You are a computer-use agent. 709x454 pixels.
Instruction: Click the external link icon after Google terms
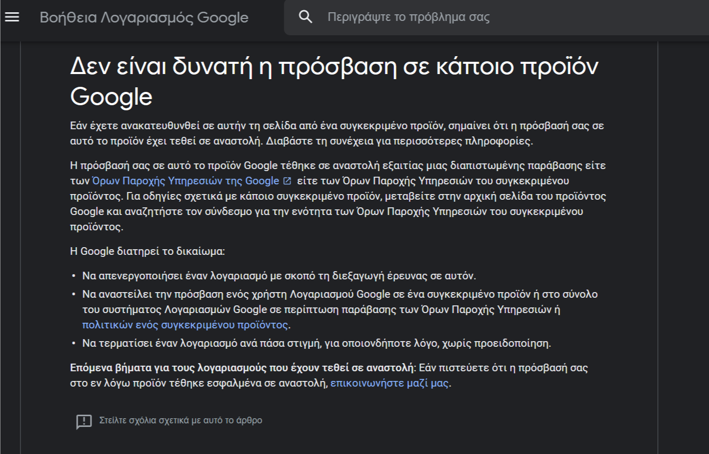[x=287, y=181]
